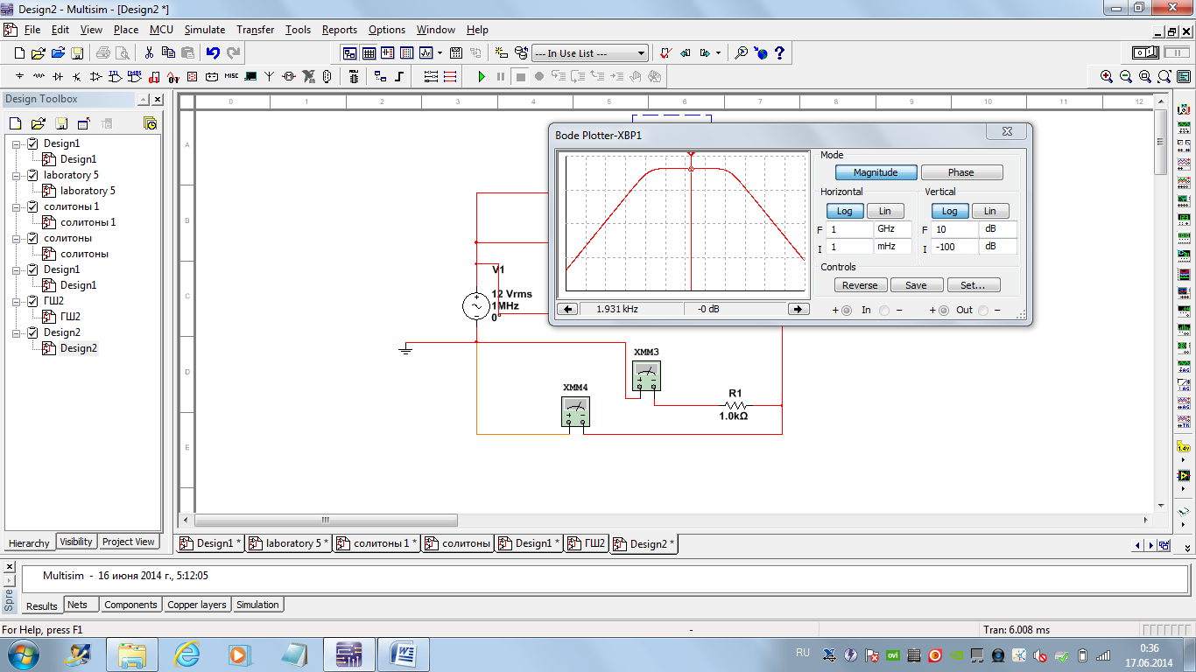Move Bode cursor left arrow button
This screenshot has width=1196, height=672.
[x=567, y=309]
